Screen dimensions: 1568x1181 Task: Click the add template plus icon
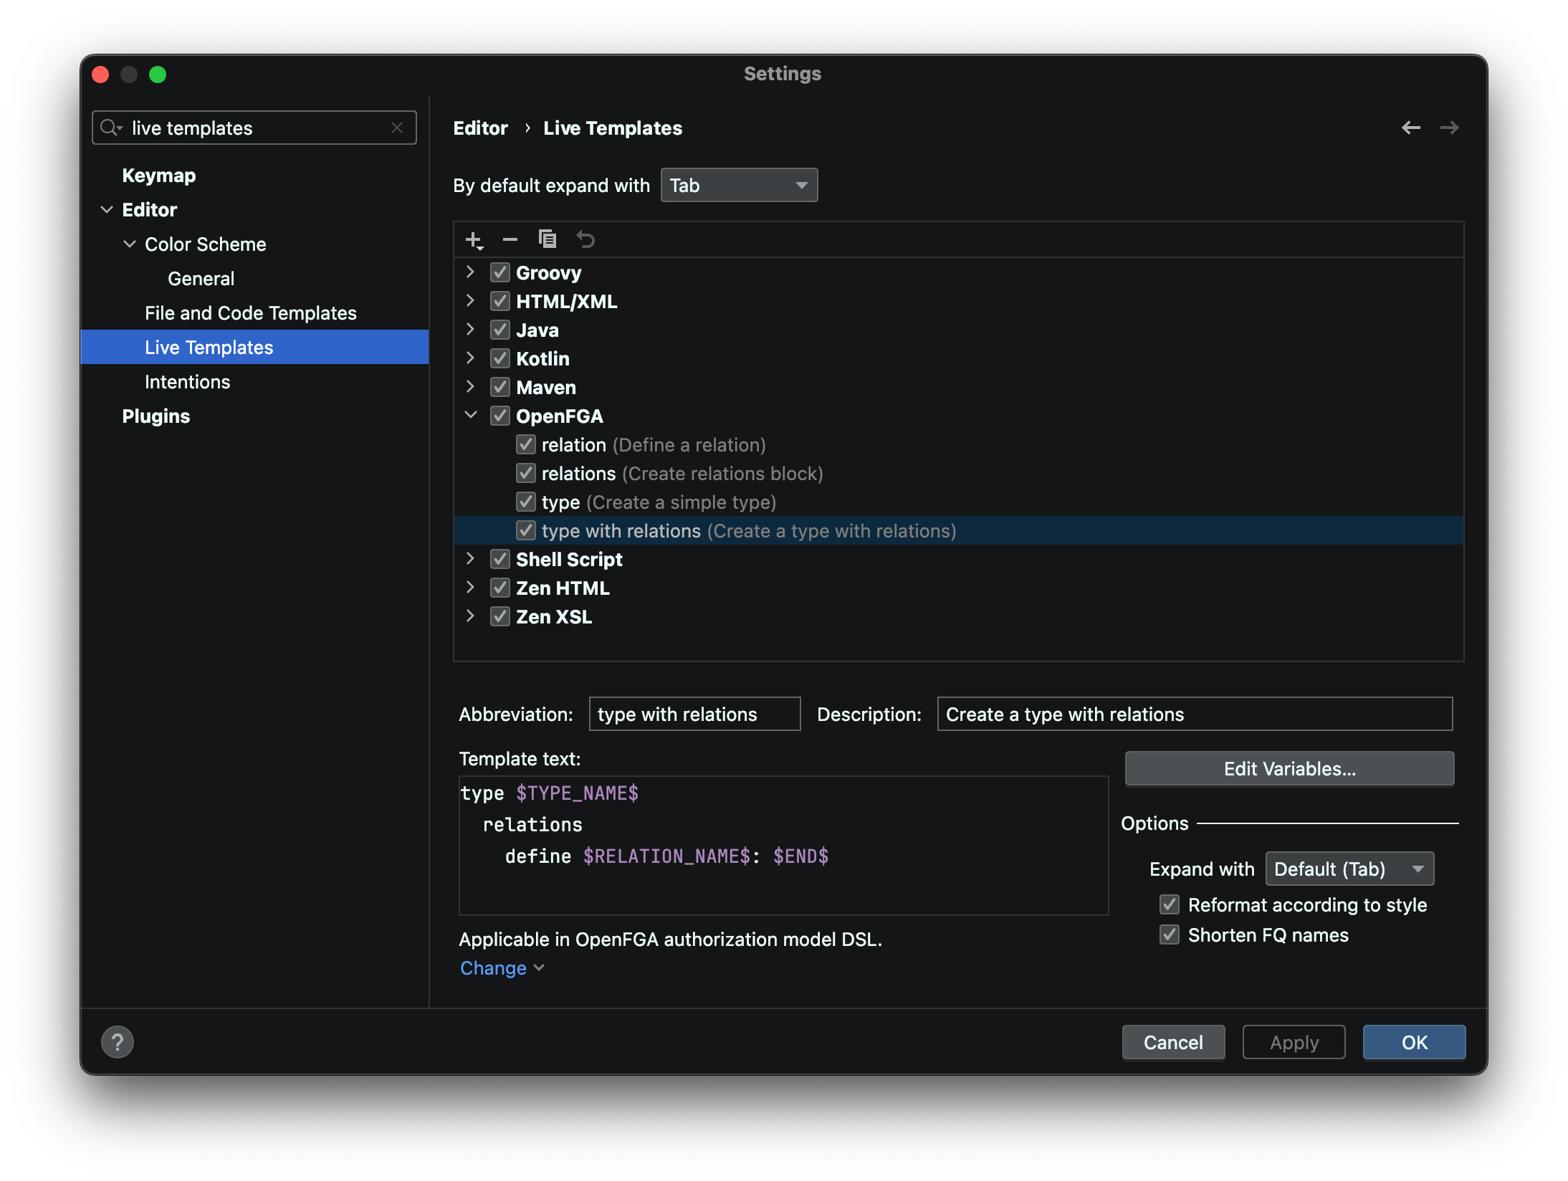(x=474, y=239)
